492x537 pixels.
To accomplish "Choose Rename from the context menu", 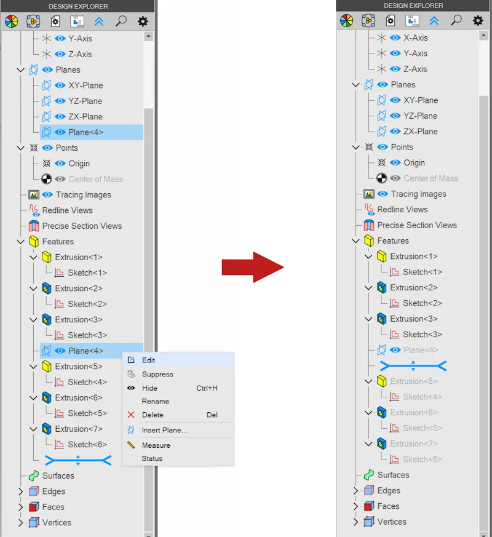I will point(178,402).
